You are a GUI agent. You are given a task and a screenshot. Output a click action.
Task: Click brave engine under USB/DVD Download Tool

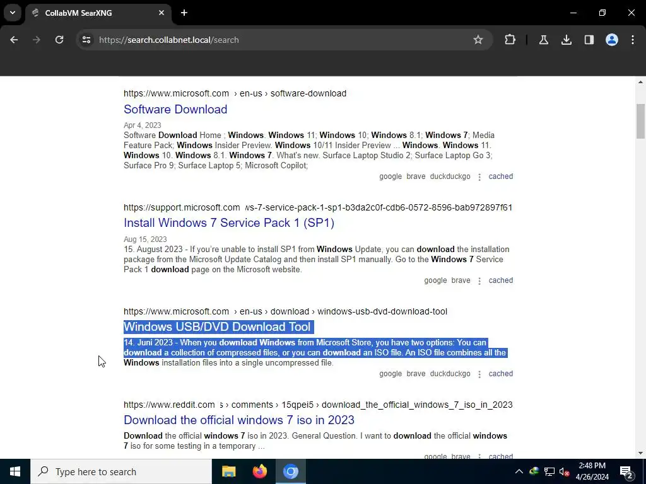point(416,374)
